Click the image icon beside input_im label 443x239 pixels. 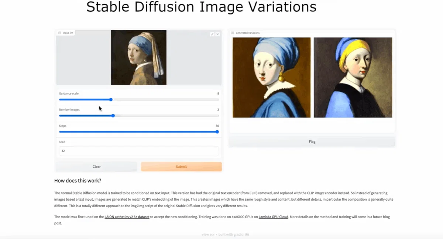pyautogui.click(x=59, y=33)
